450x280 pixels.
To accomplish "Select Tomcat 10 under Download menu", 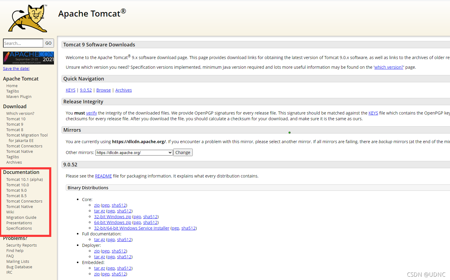I will pos(16,119).
